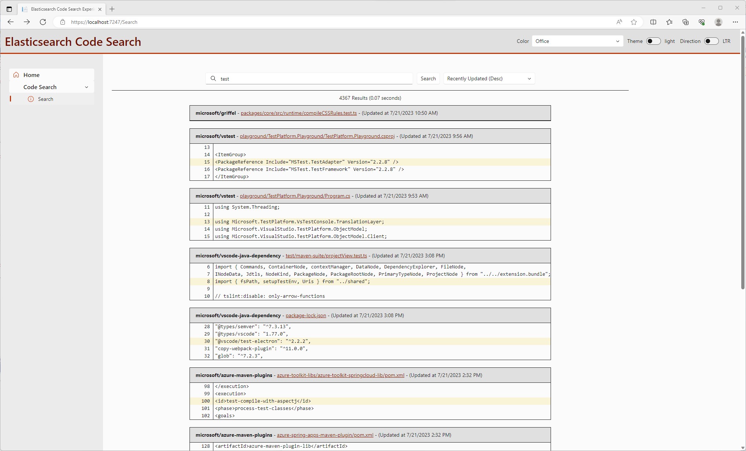The height and width of the screenshot is (451, 746).
Task: Open Browser essentials heart icon
Action: coord(701,22)
